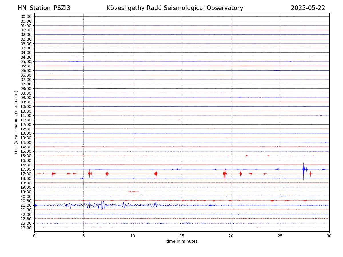This screenshot has height=257, width=343.
Task: Select the 12:00 row label
Action: (x=26, y=125)
